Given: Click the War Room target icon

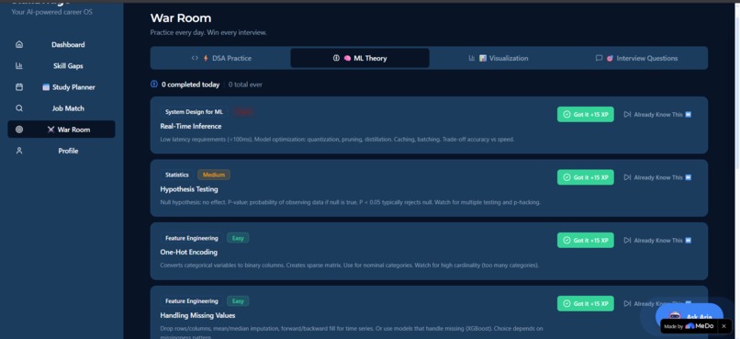Looking at the screenshot, I should coord(19,130).
